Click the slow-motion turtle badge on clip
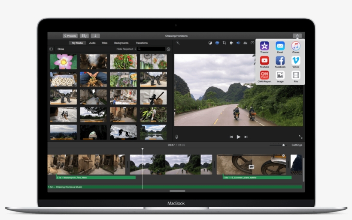The height and width of the screenshot is (220, 352). point(251,167)
